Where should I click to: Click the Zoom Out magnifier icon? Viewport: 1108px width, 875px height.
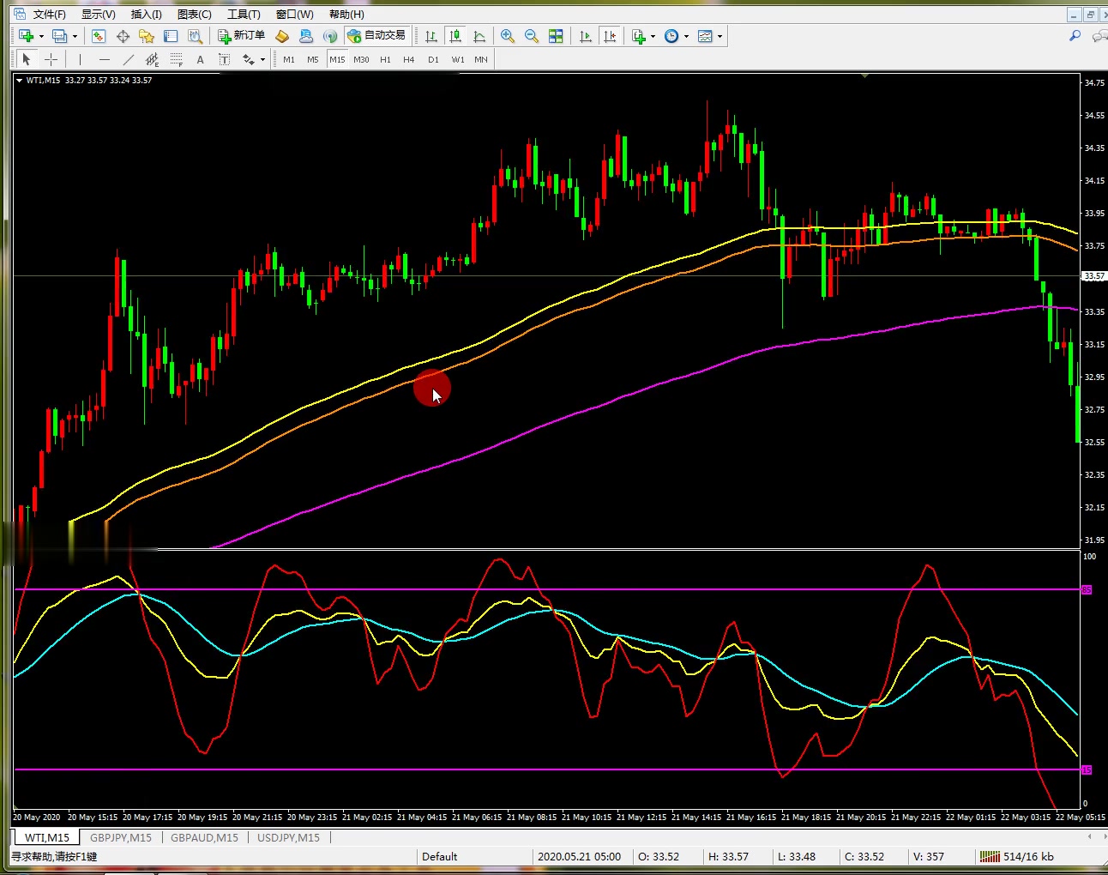pos(532,36)
